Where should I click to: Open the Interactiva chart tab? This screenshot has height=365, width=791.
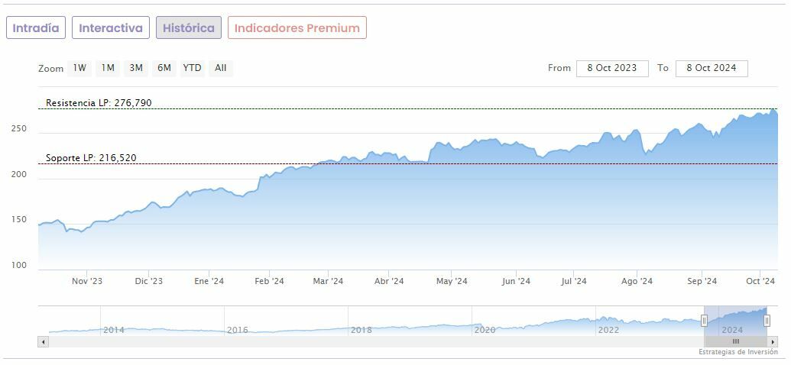tap(111, 28)
